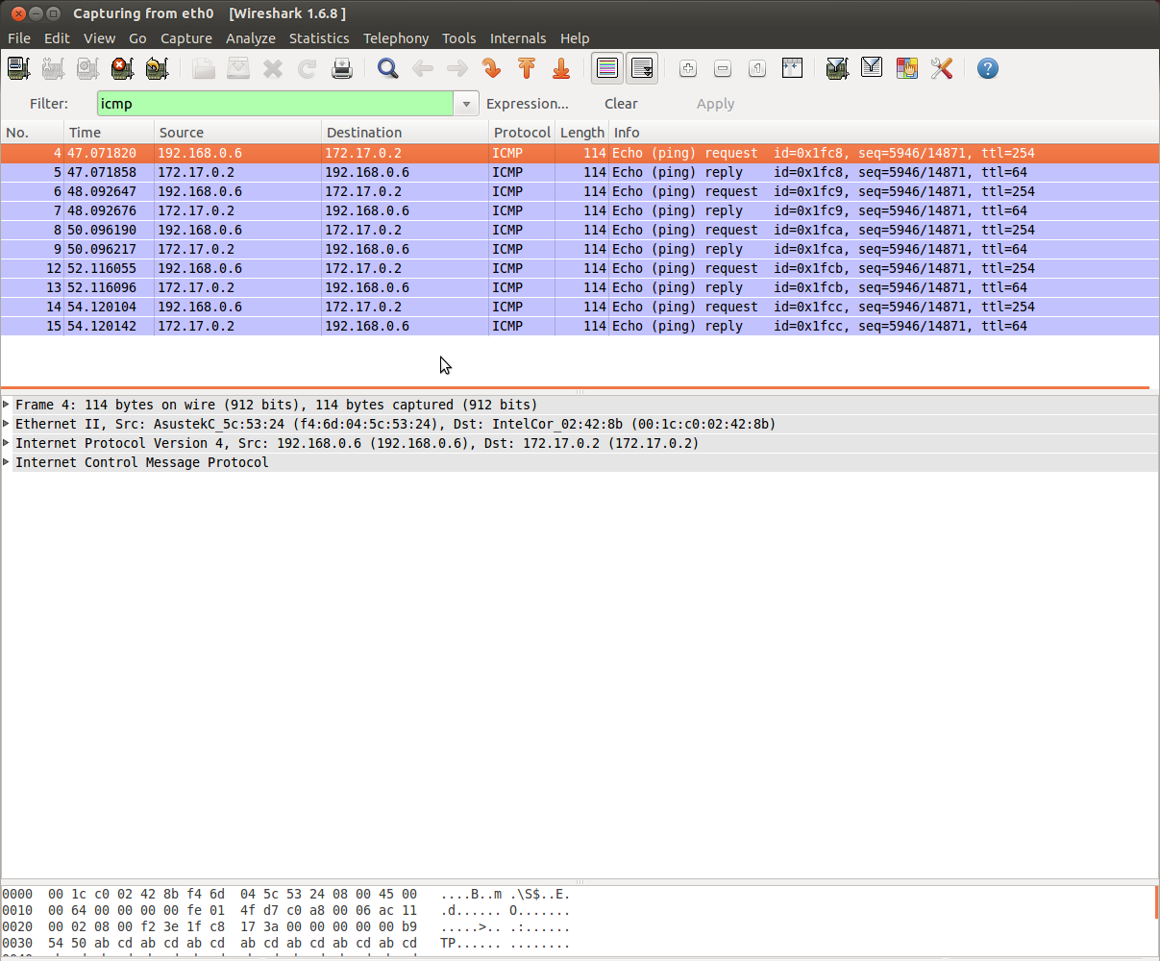
Task: Click the start new capture icon
Action: [x=87, y=68]
